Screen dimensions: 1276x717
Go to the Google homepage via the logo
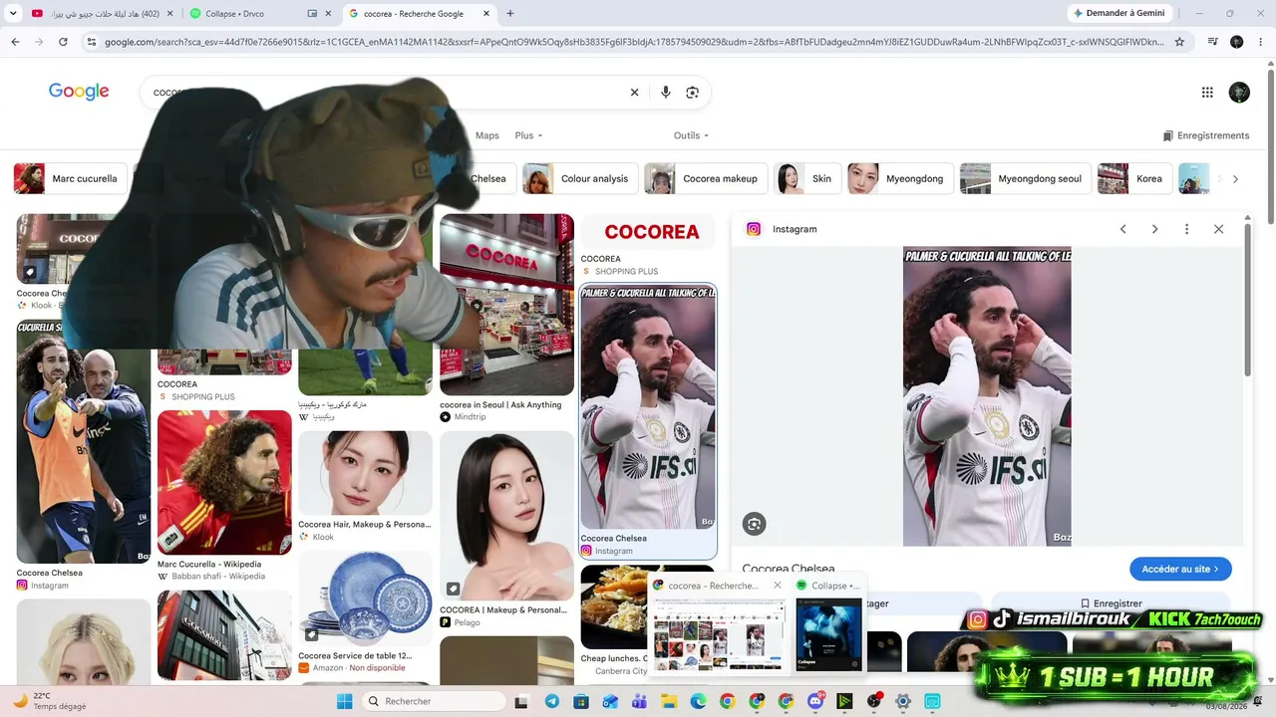[79, 92]
